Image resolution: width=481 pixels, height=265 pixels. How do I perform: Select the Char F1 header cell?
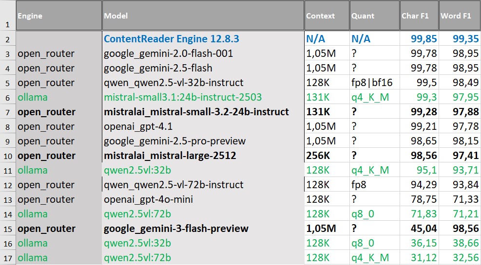[x=419, y=15]
